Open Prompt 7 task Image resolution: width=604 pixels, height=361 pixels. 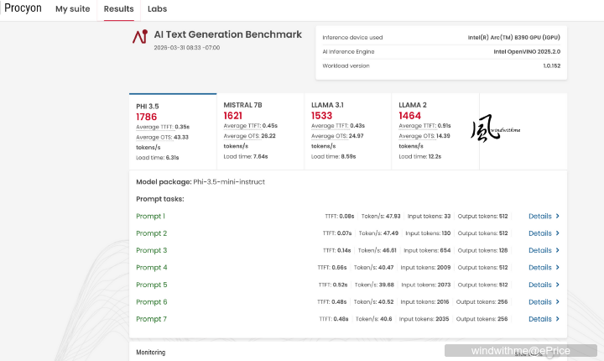coord(151,319)
